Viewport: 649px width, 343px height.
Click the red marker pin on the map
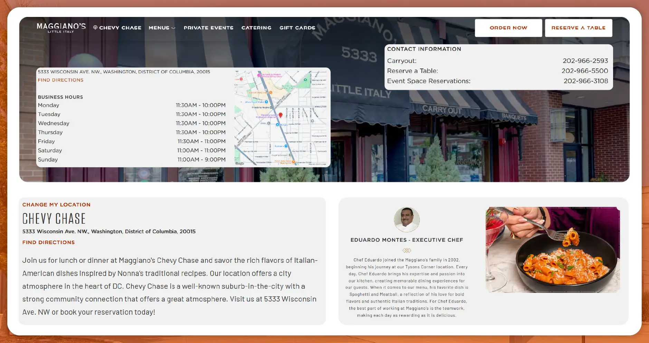tap(280, 115)
